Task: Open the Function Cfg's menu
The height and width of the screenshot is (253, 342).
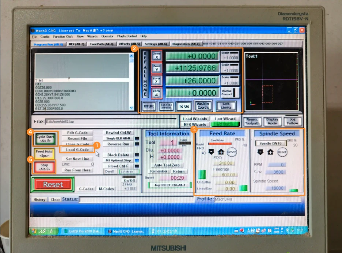Action: coord(63,37)
